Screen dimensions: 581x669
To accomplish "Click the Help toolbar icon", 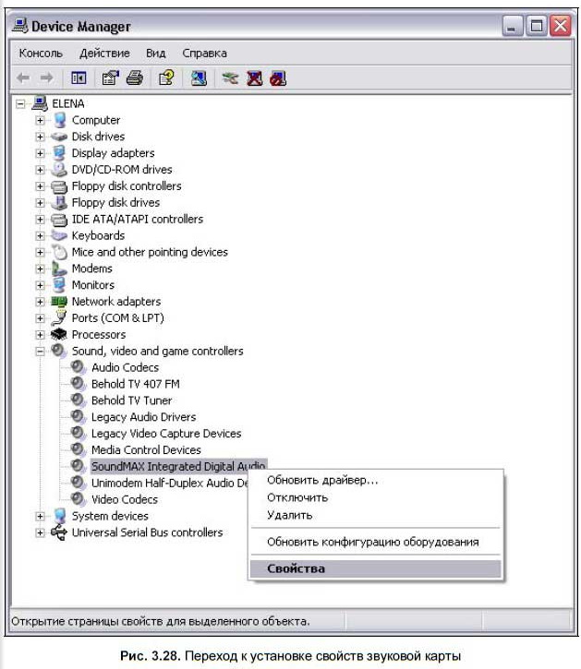I will coord(166,78).
